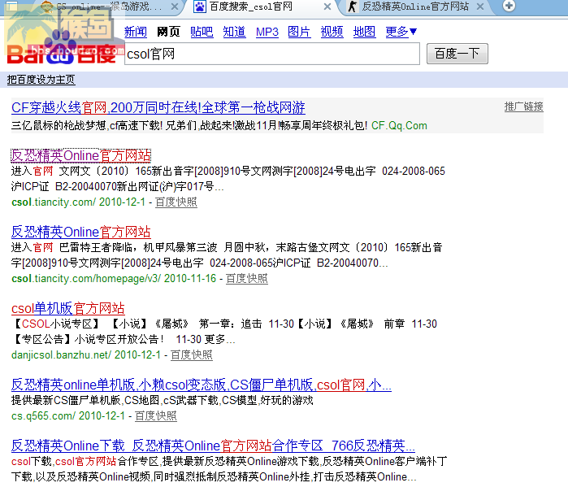Select the 网页 search category

point(168,32)
